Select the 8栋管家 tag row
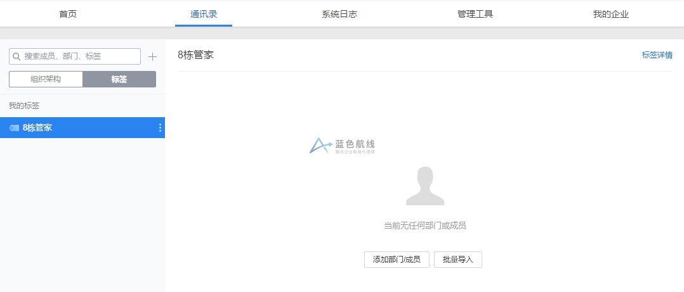This screenshot has height=292, width=684. click(82, 127)
